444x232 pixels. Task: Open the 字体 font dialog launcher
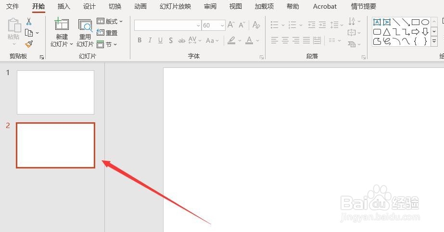[x=262, y=57]
